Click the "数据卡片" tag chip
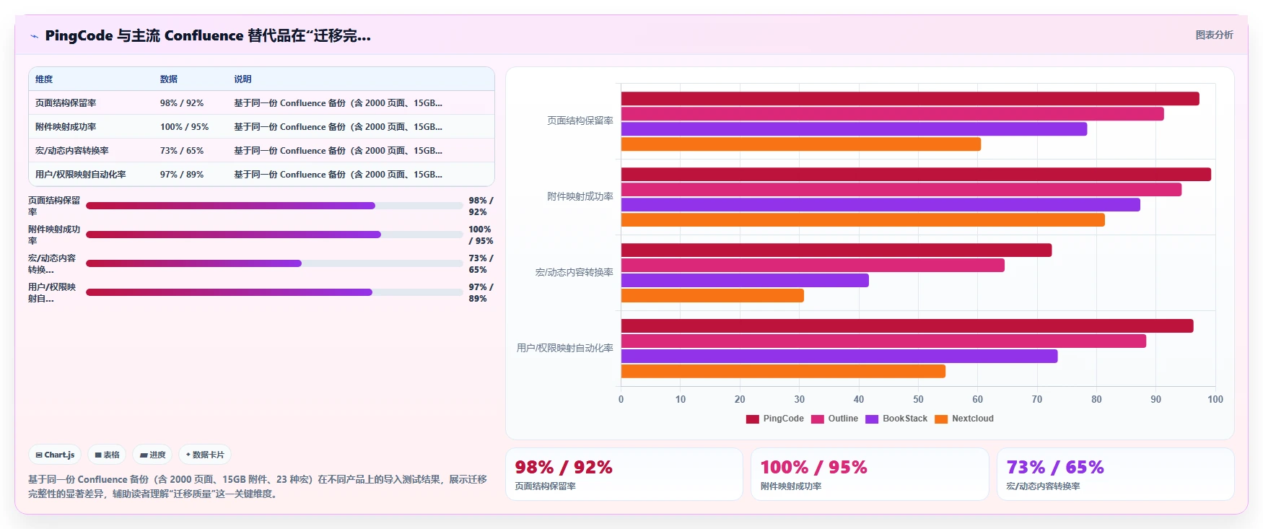 pyautogui.click(x=205, y=455)
